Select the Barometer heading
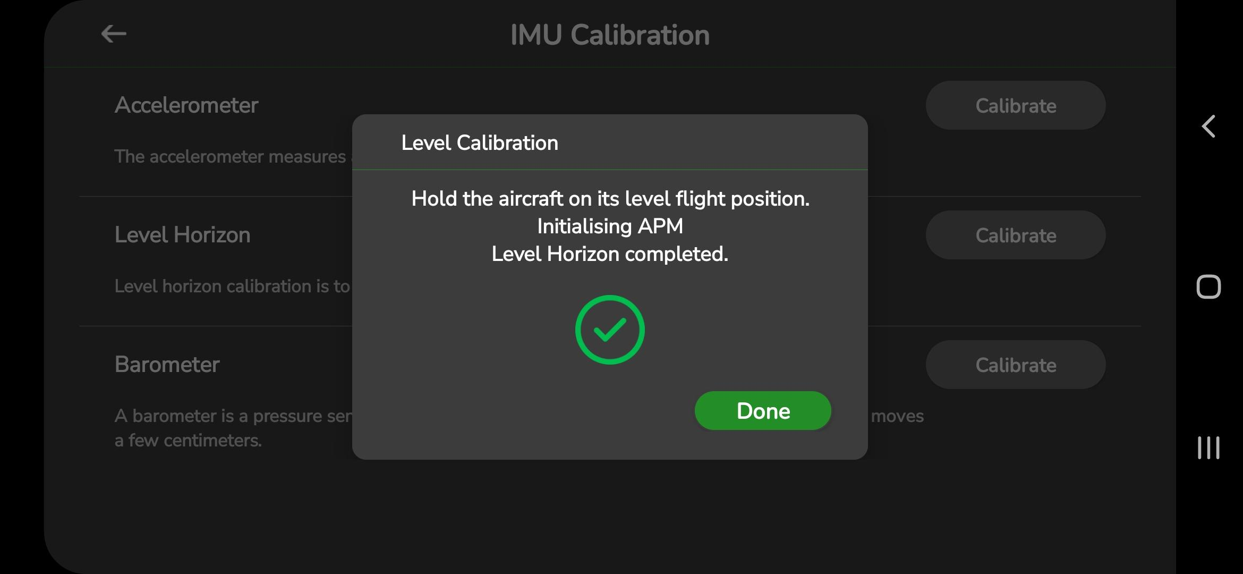The image size is (1243, 574). [x=167, y=364]
